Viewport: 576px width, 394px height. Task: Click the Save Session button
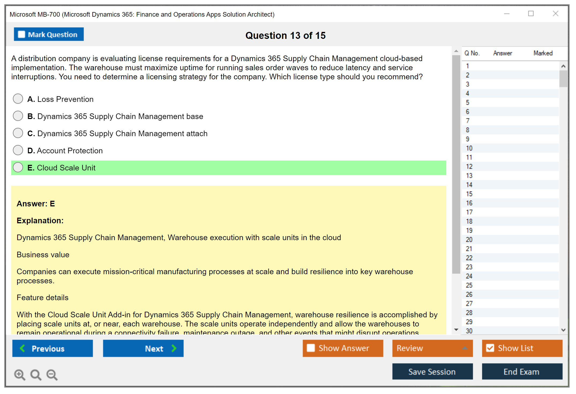432,371
